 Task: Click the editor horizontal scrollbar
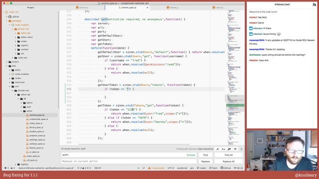(134, 144)
